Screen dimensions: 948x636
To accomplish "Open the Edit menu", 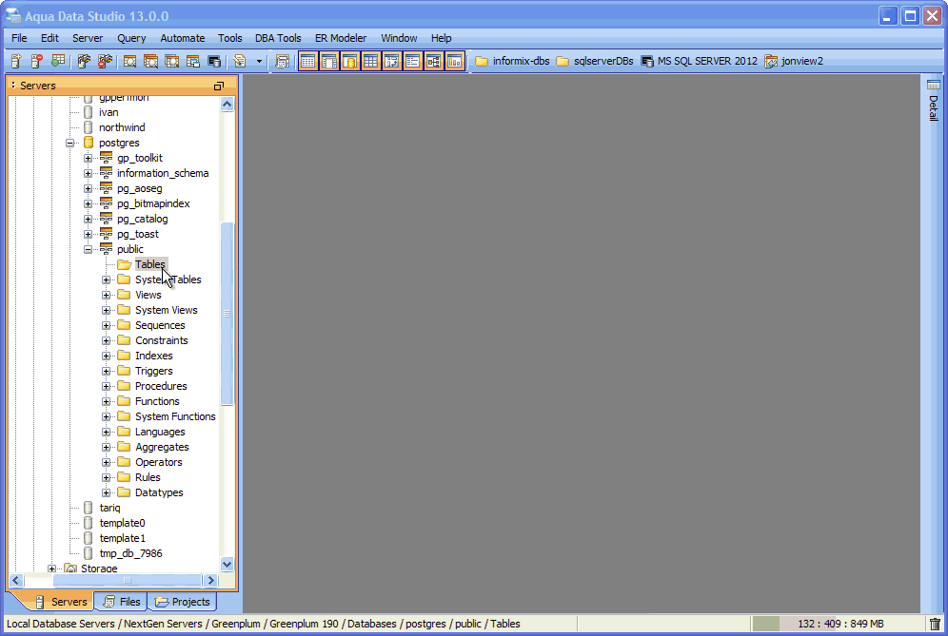I will (x=49, y=38).
